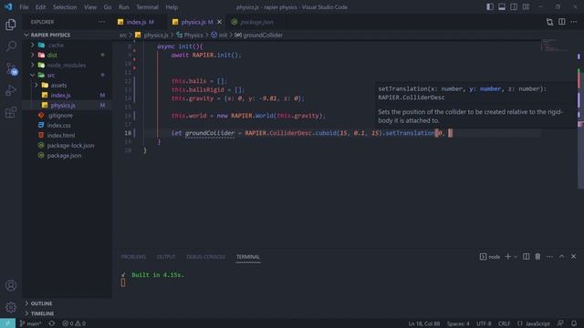Screen dimensions: 584x328
Task: Open the notifications bell
Action: (x=574, y=323)
